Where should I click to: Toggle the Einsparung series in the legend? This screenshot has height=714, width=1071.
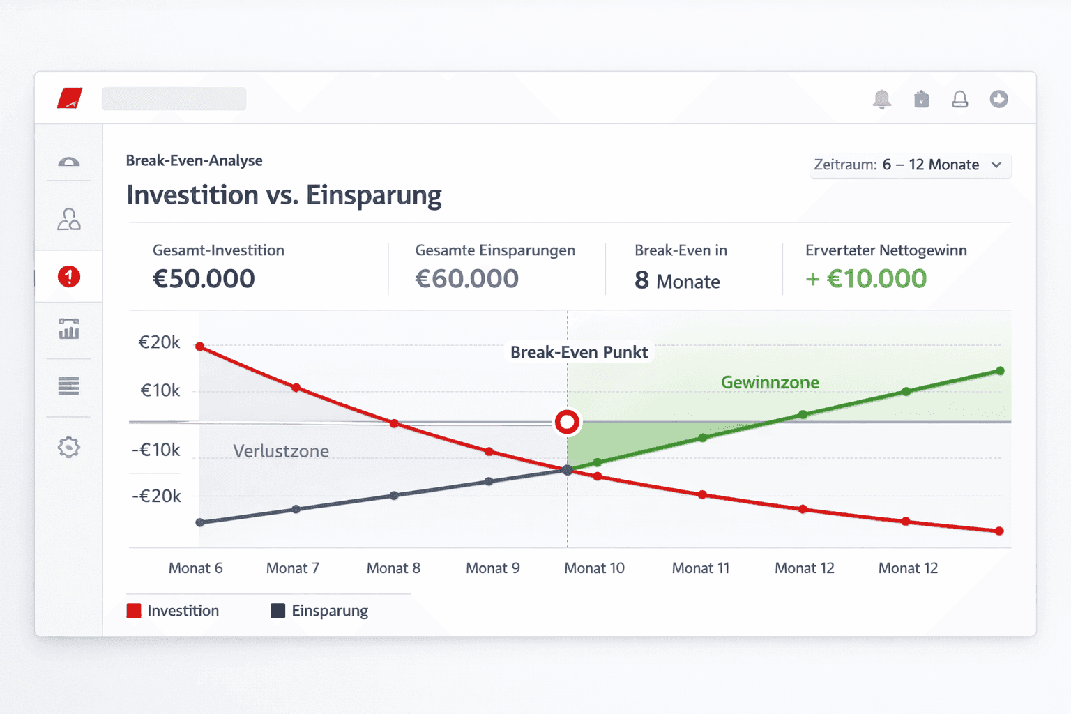[329, 611]
